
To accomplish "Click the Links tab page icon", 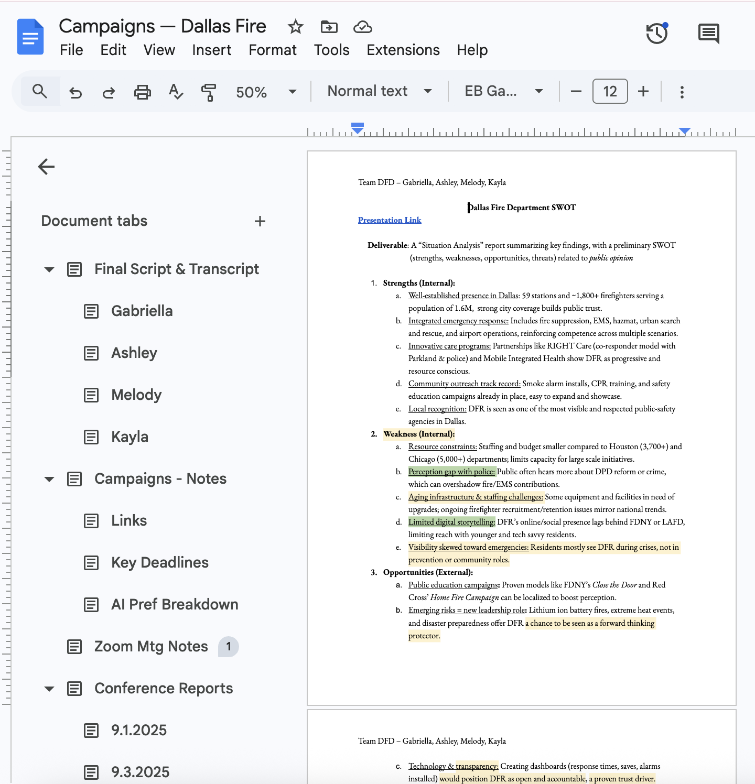I will click(91, 521).
